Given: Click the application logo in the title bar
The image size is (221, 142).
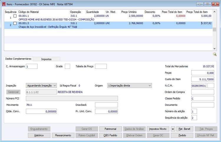Looking at the screenshot, I should (x=4, y=4).
